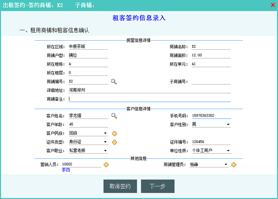Click the 证件编号 input field
This screenshot has height=199, width=278.
[210, 142]
